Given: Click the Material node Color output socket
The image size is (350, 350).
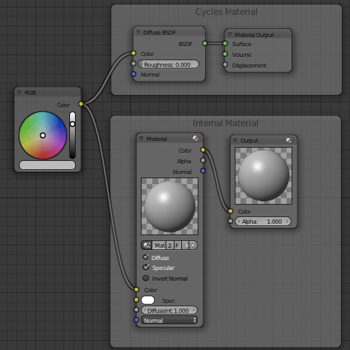Looking at the screenshot, I should pyautogui.click(x=203, y=149).
